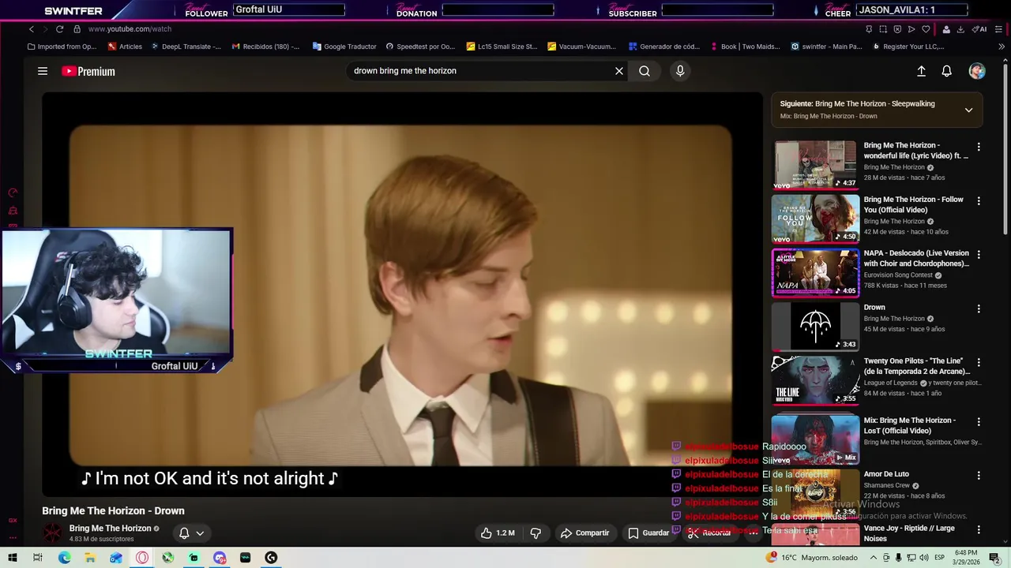Go to YouTube Premium home logo

[x=88, y=71]
